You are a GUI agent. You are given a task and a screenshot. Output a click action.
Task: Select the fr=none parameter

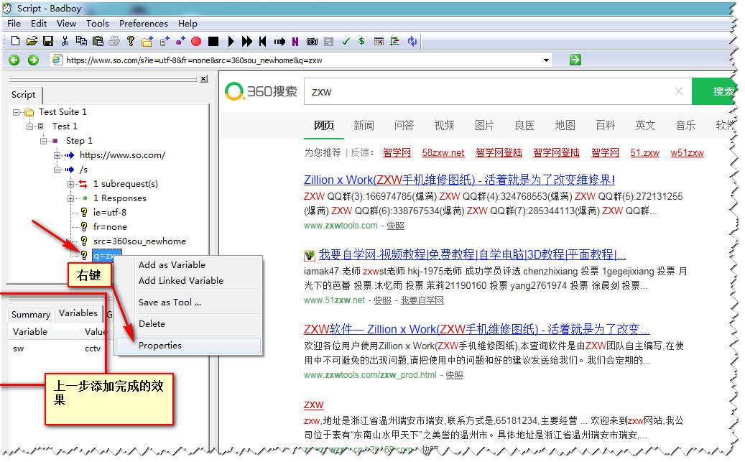click(110, 227)
